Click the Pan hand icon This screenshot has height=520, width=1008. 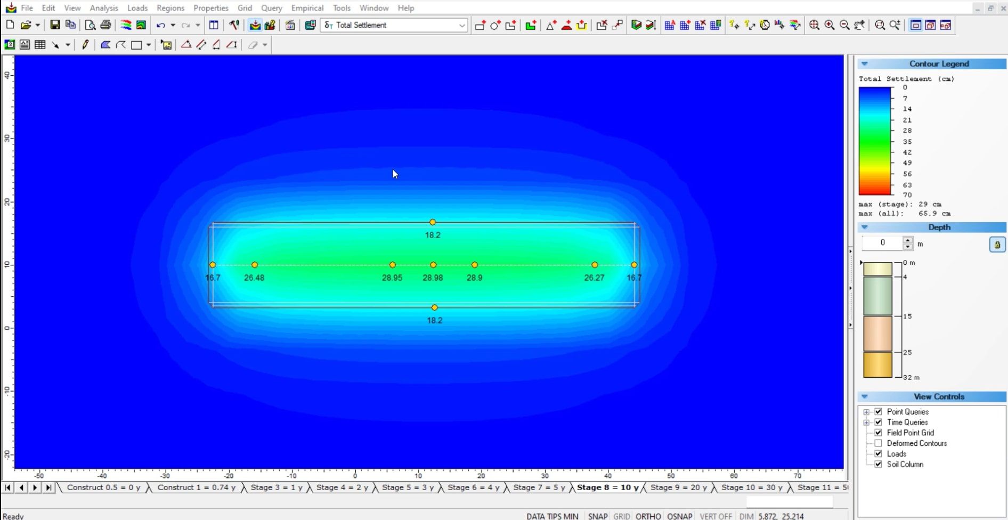[x=859, y=25]
